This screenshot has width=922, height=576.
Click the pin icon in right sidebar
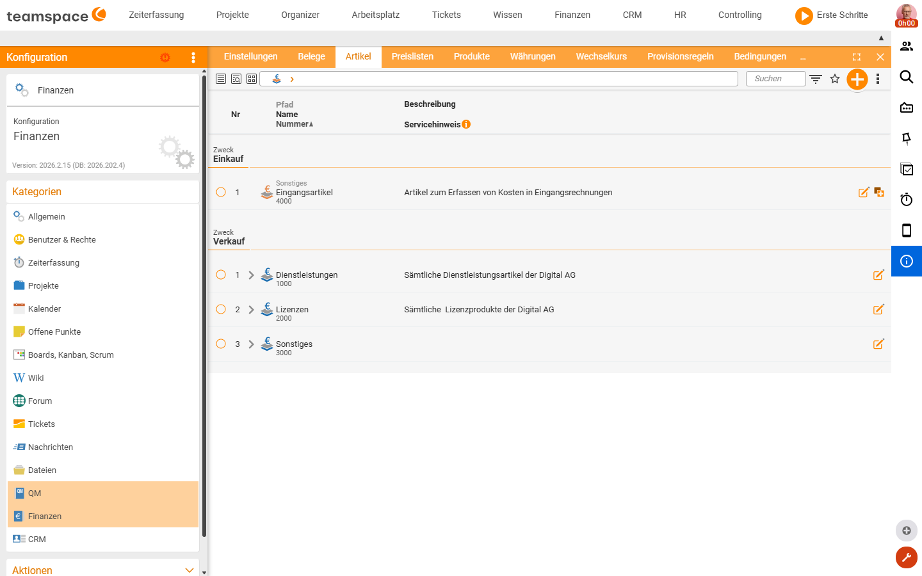(x=907, y=138)
